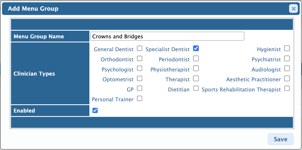Image resolution: width=302 pixels, height=150 pixels.
Task: Select the Orthodontist clinician type
Action: click(x=140, y=58)
